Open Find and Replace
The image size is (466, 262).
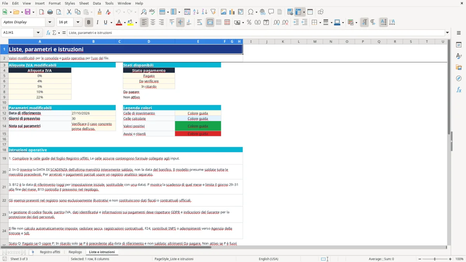(x=143, y=12)
